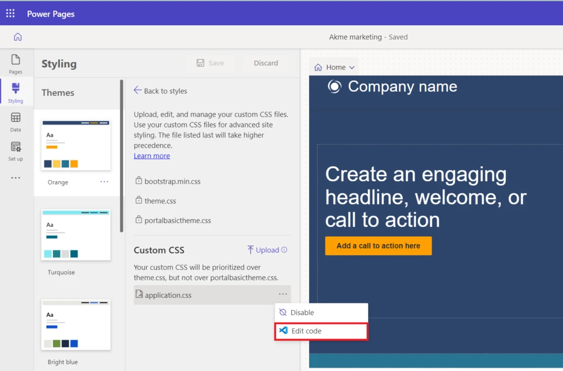This screenshot has height=371, width=563.
Task: Go back to styles
Action: [x=161, y=91]
